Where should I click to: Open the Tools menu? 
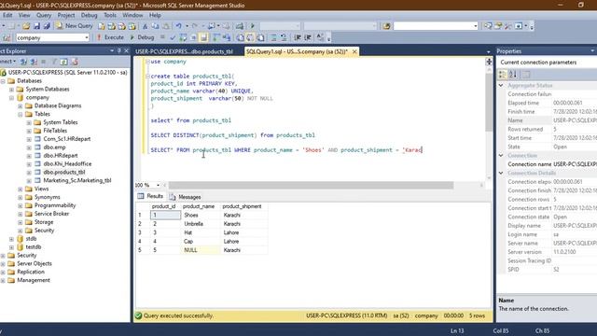point(110,15)
